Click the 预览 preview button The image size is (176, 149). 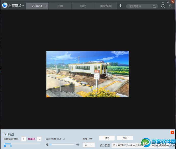(107, 138)
